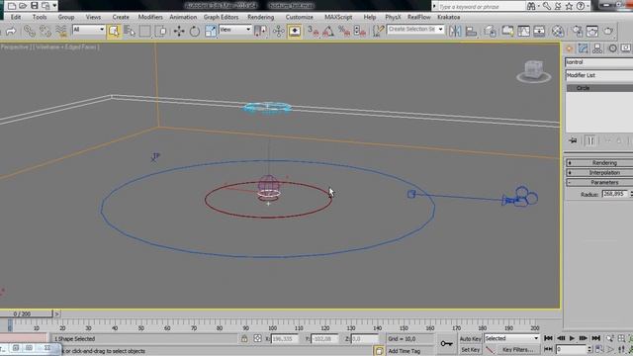Click the Go to Start playback button

point(548,338)
